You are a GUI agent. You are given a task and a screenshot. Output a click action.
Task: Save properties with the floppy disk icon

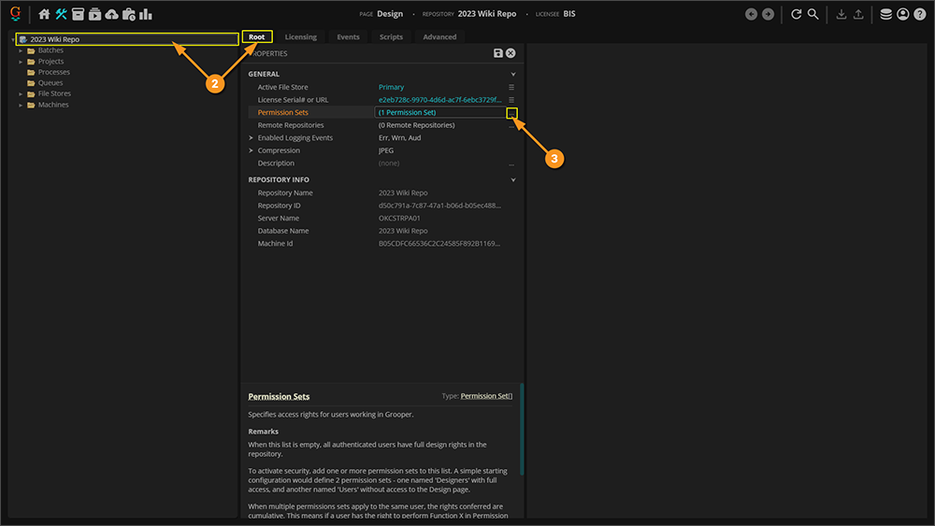498,53
